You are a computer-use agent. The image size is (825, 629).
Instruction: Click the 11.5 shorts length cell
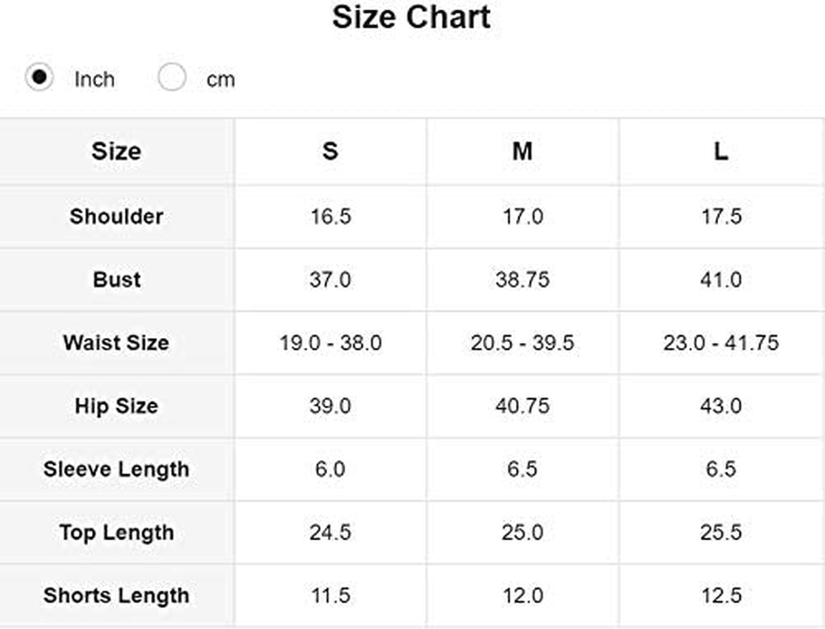(x=330, y=595)
